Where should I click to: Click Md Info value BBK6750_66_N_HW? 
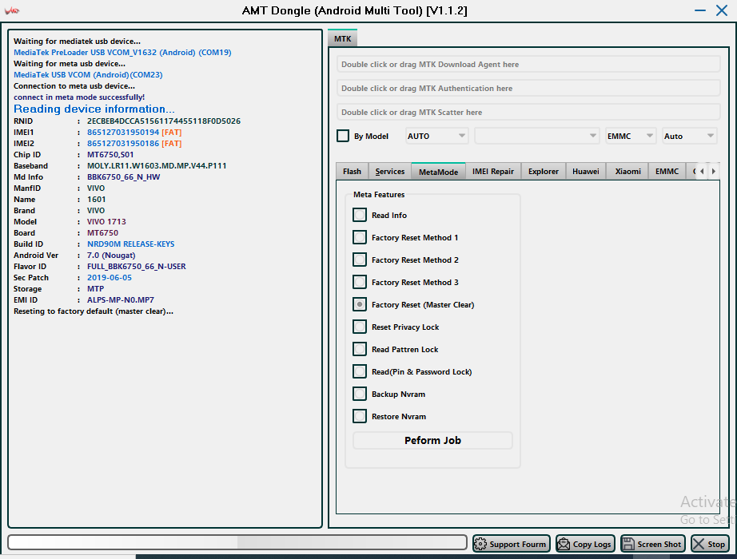pyautogui.click(x=123, y=177)
